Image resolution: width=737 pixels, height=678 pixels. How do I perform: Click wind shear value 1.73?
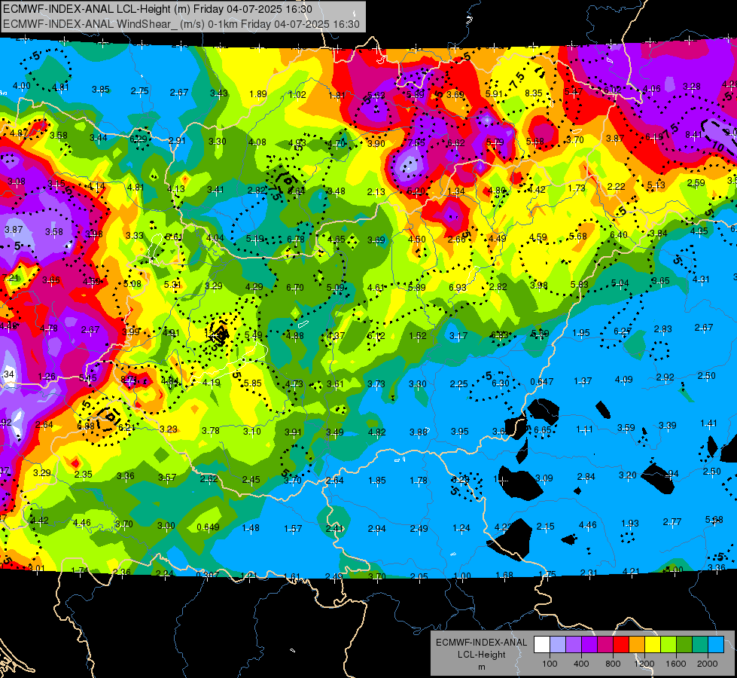point(576,188)
